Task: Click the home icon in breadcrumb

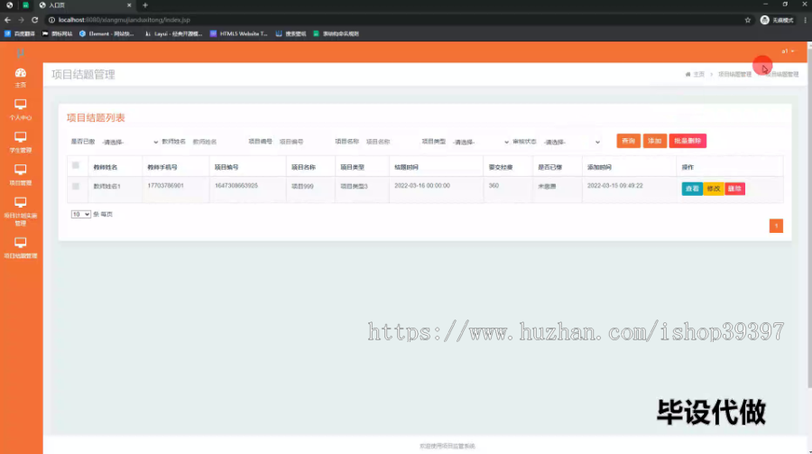Action: pyautogui.click(x=687, y=74)
